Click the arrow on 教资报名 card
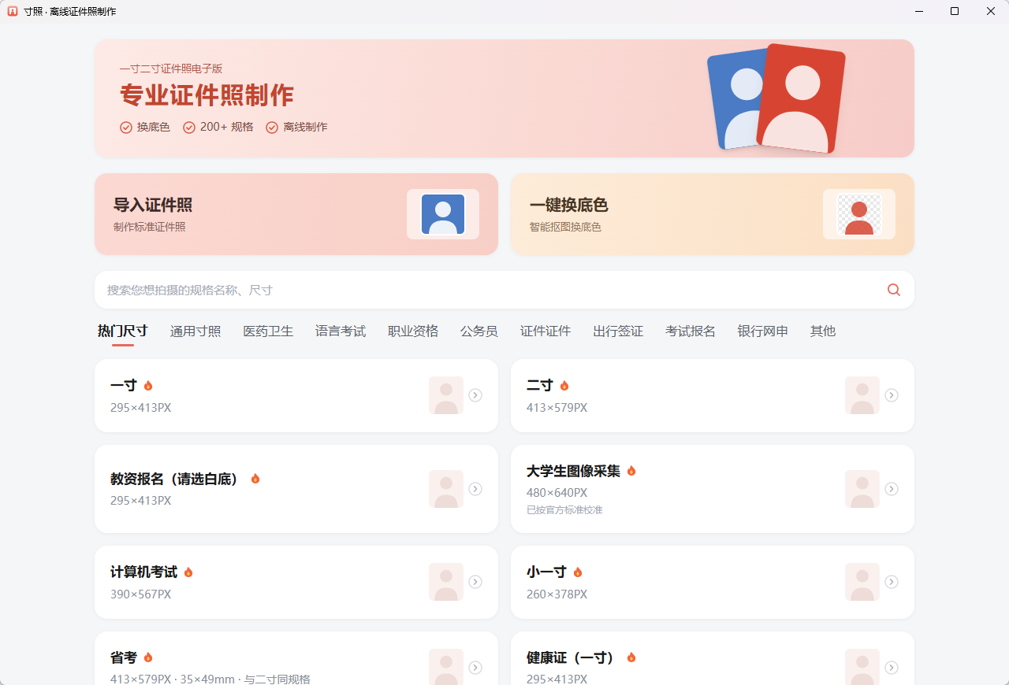The height and width of the screenshot is (685, 1009). 475,489
